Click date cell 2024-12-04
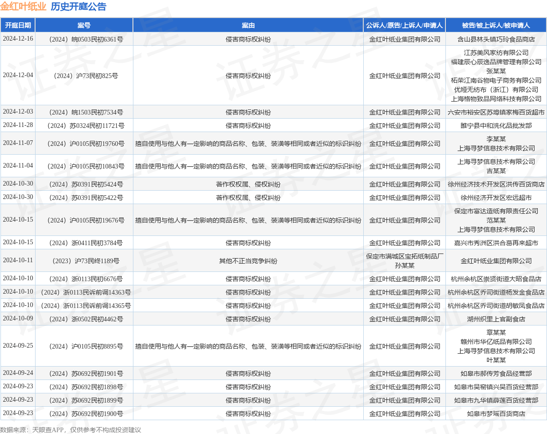 coord(18,75)
